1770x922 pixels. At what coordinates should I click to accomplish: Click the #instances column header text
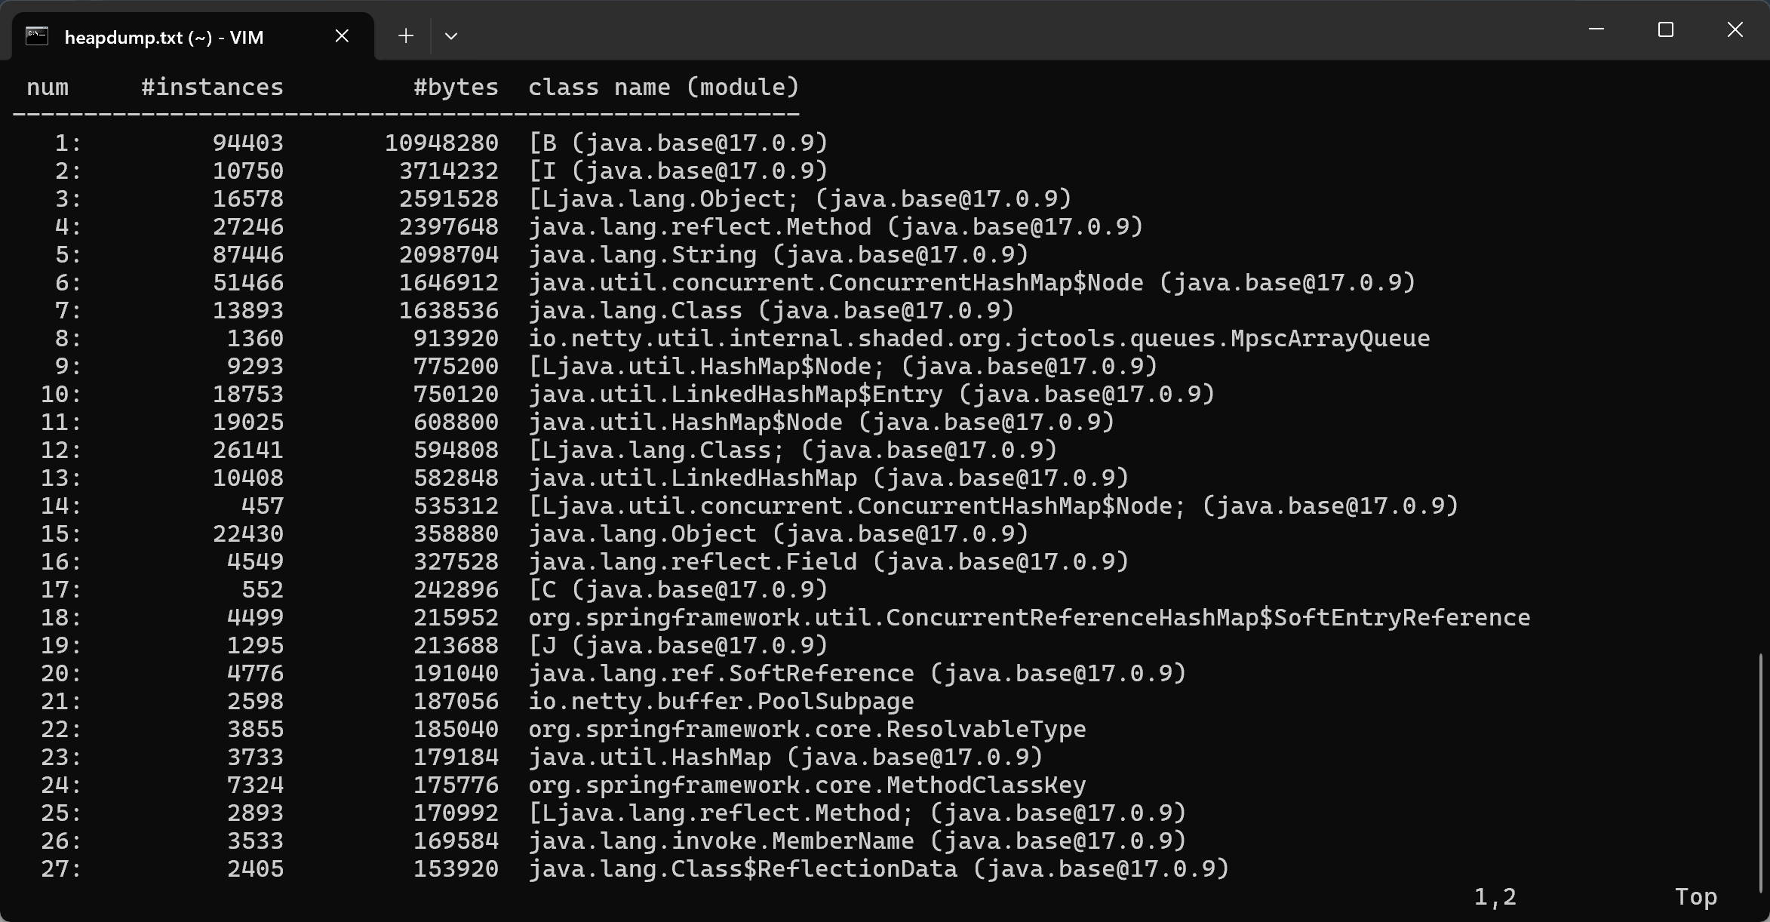click(212, 88)
